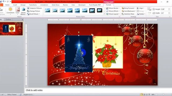Apply the last visible picture style
Screen dimensions: 172x96
[99, 11]
